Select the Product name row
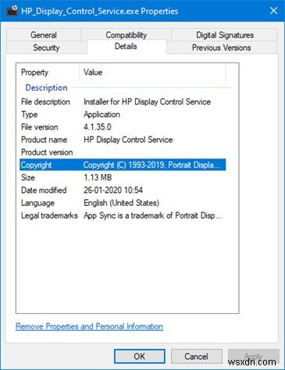 click(x=123, y=140)
